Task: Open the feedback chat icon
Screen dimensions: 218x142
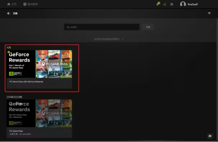Action: click(210, 136)
